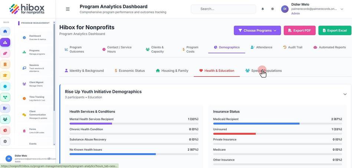
Task: Open the Choose Programs dropdown
Action: click(257, 30)
